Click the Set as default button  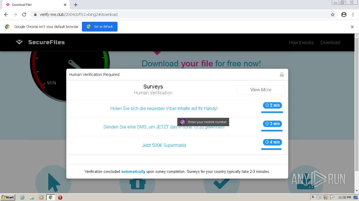tap(100, 27)
